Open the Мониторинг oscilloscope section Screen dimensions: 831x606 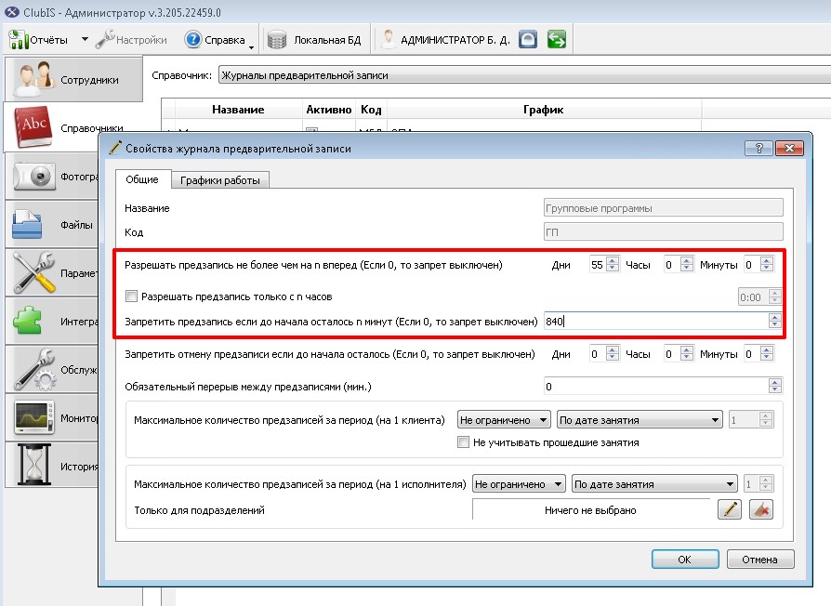click(x=51, y=418)
